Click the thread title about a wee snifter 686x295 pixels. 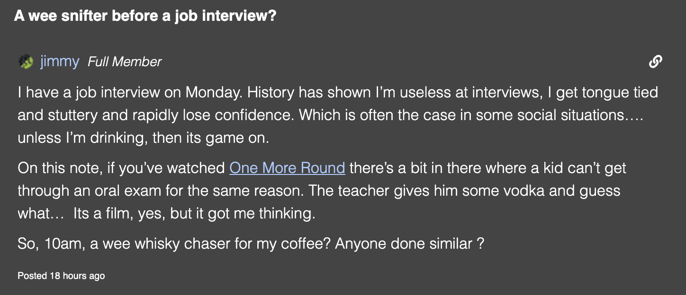pos(145,16)
